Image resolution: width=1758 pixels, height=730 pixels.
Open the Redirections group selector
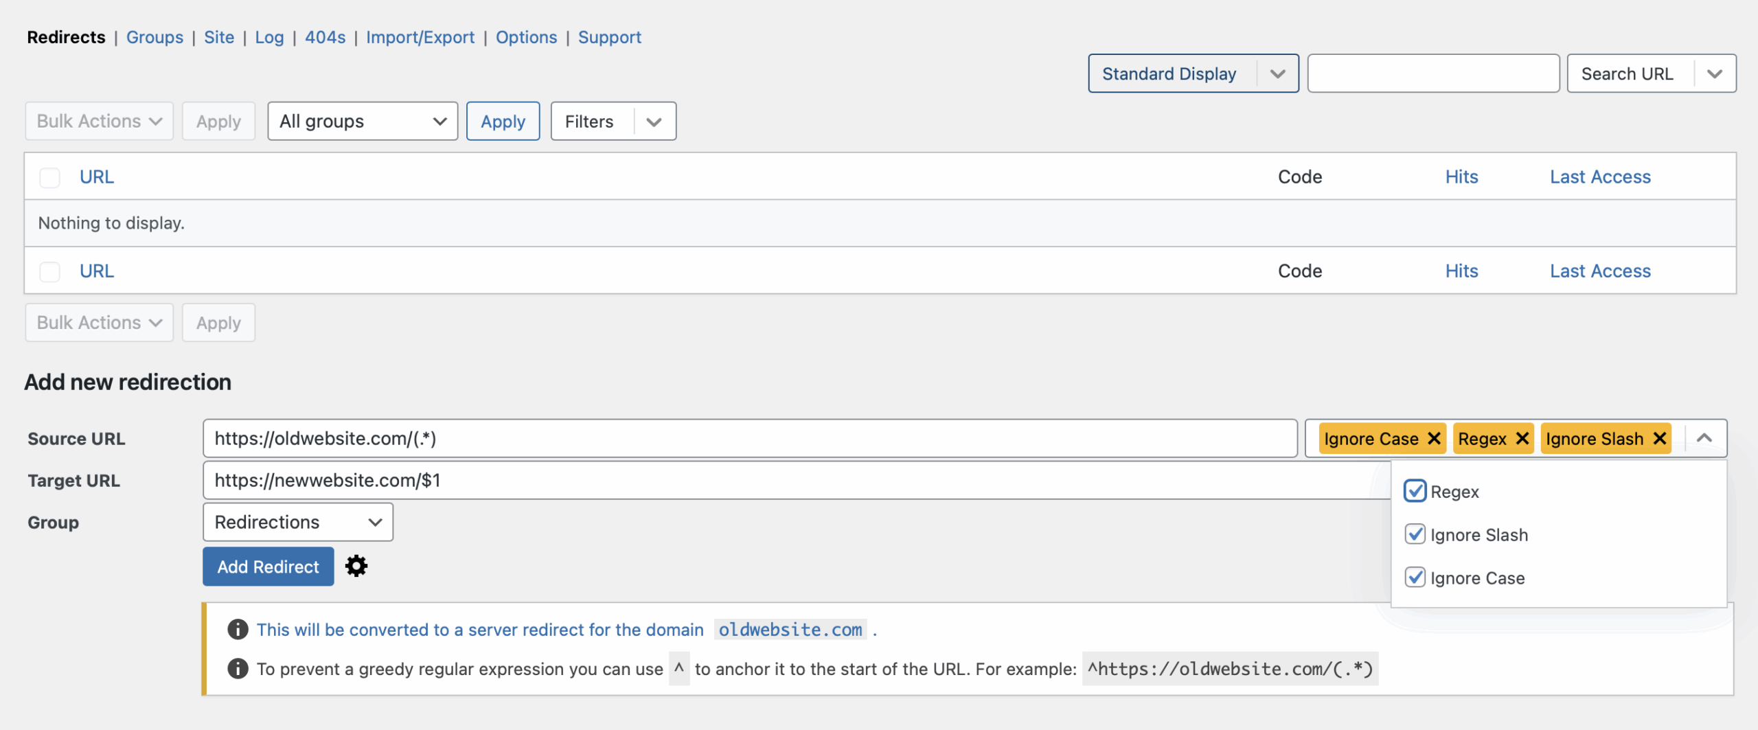pos(297,523)
